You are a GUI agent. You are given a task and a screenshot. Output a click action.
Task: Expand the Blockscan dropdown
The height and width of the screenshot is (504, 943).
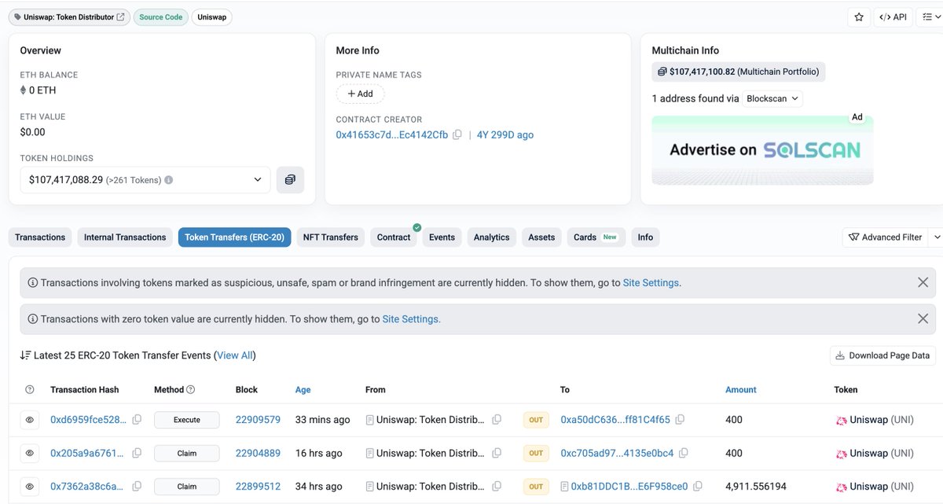772,98
